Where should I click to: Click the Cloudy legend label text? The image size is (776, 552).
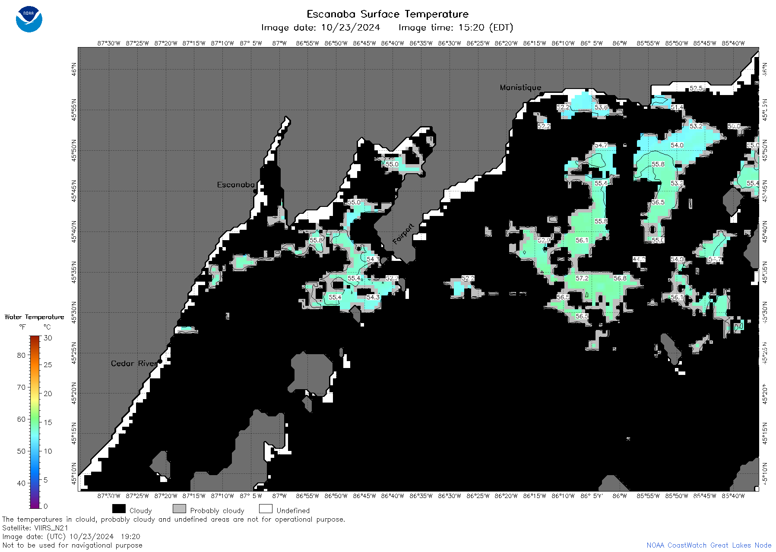pos(140,511)
